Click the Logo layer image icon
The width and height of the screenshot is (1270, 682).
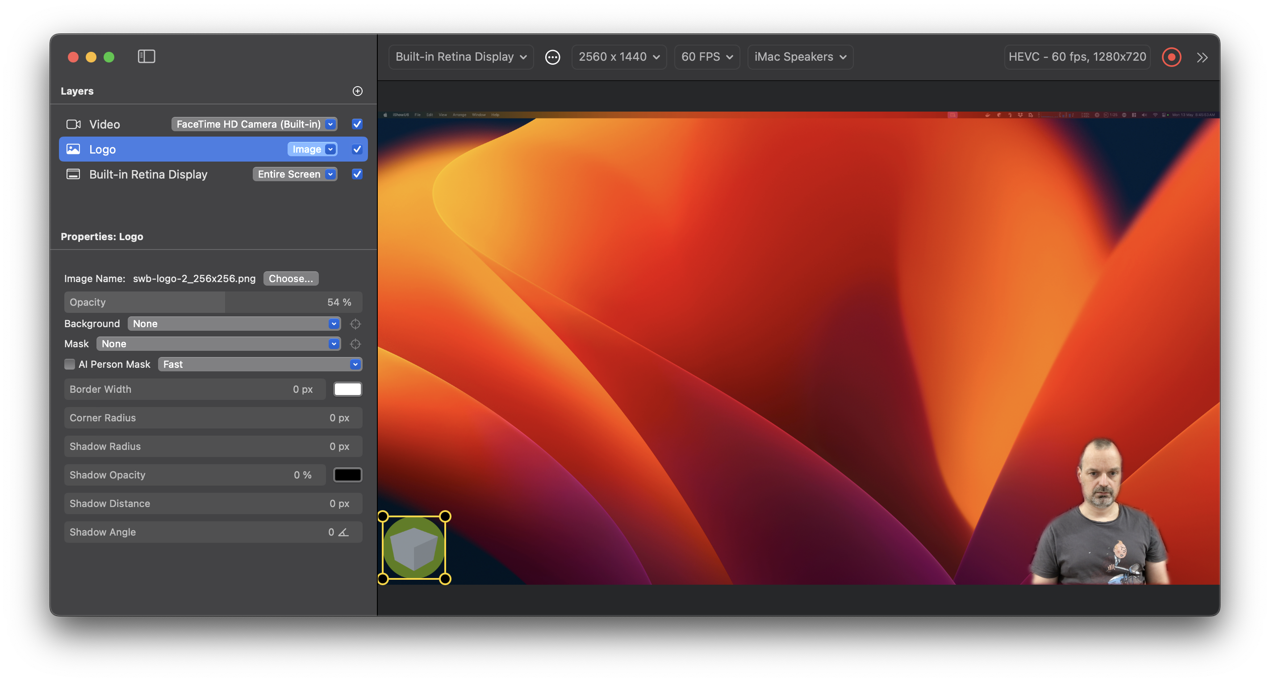(x=73, y=149)
